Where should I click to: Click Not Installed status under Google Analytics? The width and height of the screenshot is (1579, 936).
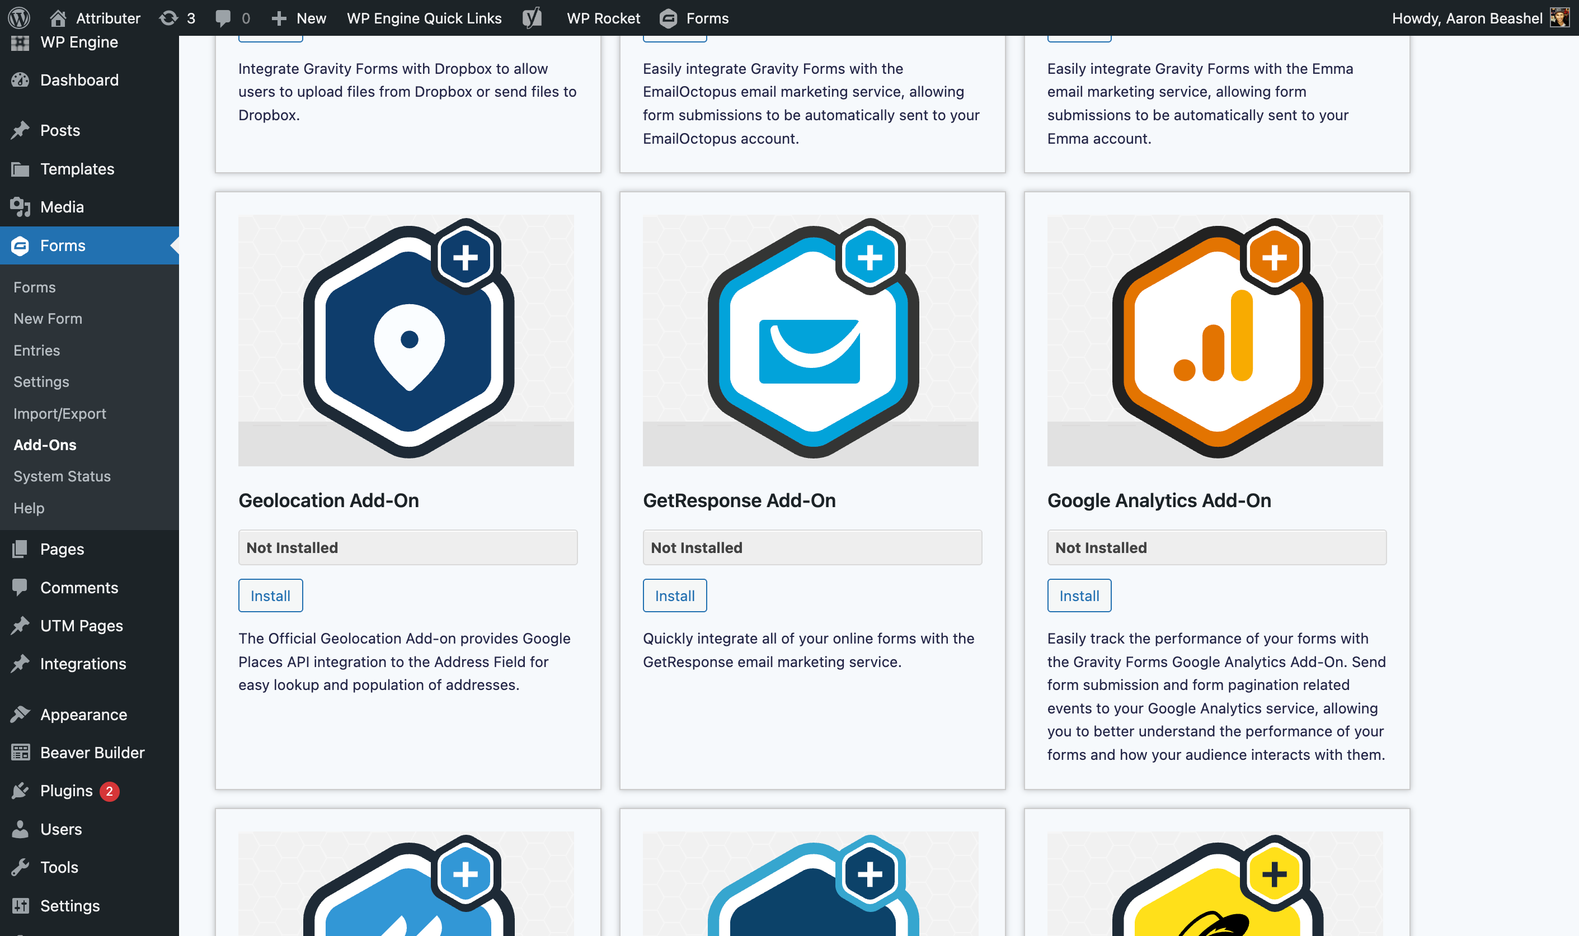(1217, 547)
